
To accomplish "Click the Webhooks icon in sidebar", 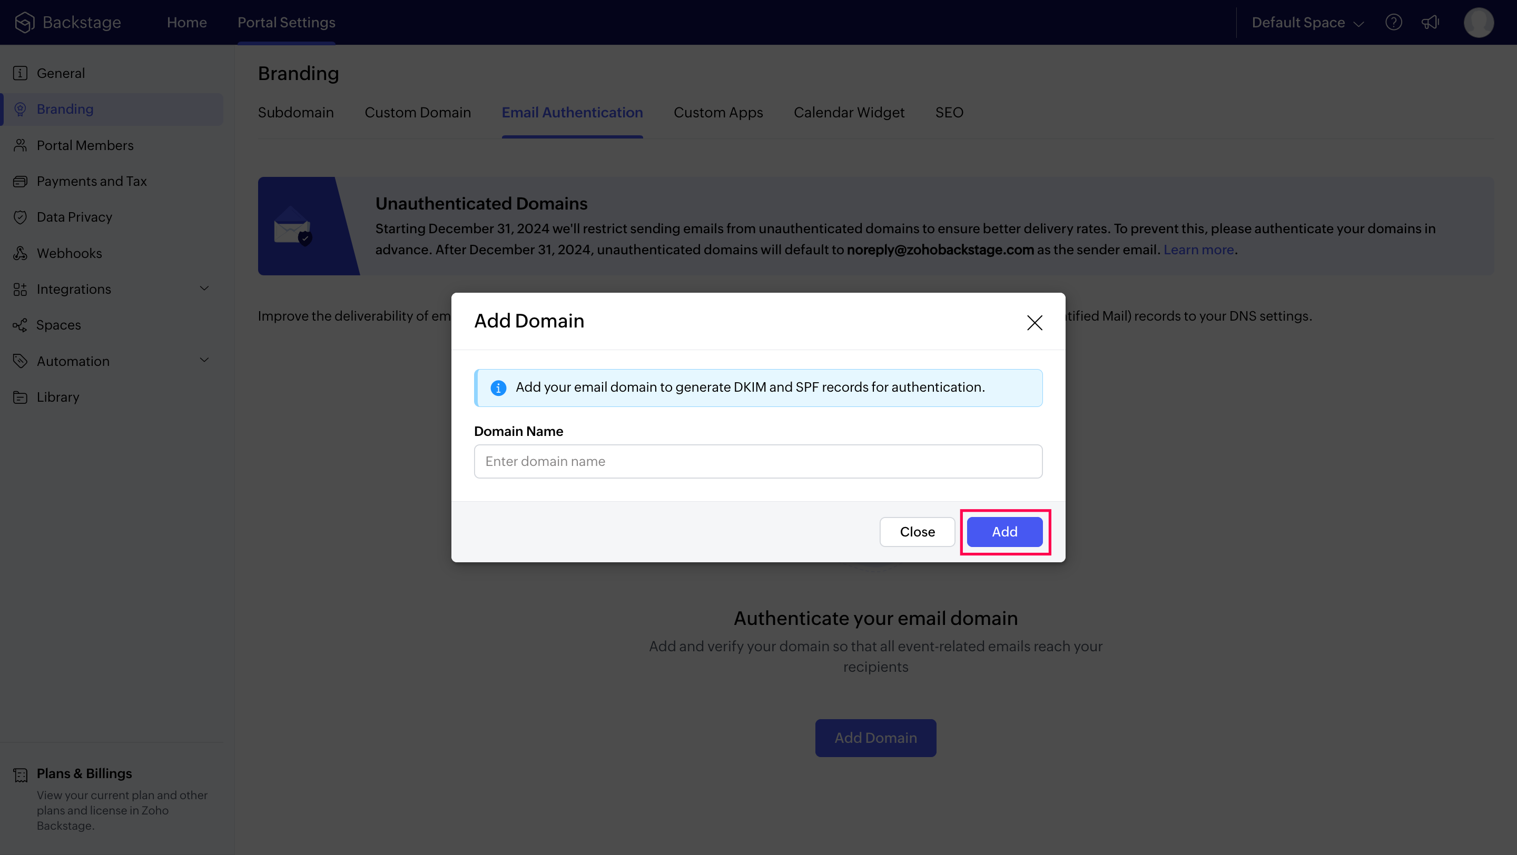I will tap(20, 253).
